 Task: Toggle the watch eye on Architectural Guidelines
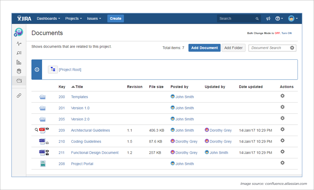click(x=48, y=129)
